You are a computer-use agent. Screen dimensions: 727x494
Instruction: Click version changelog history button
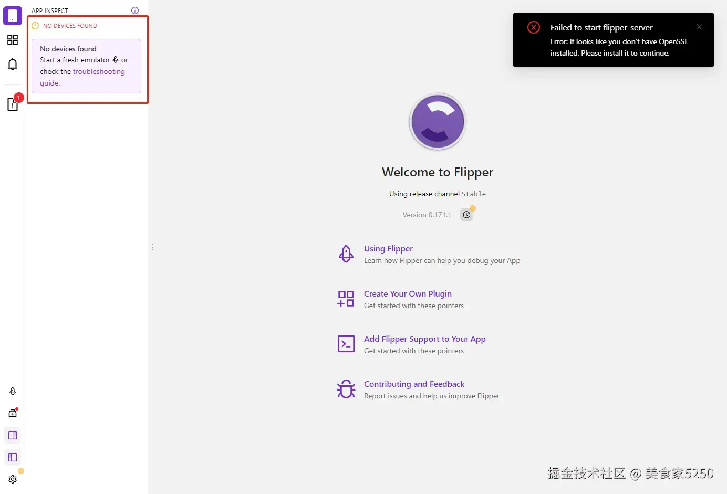(x=466, y=215)
